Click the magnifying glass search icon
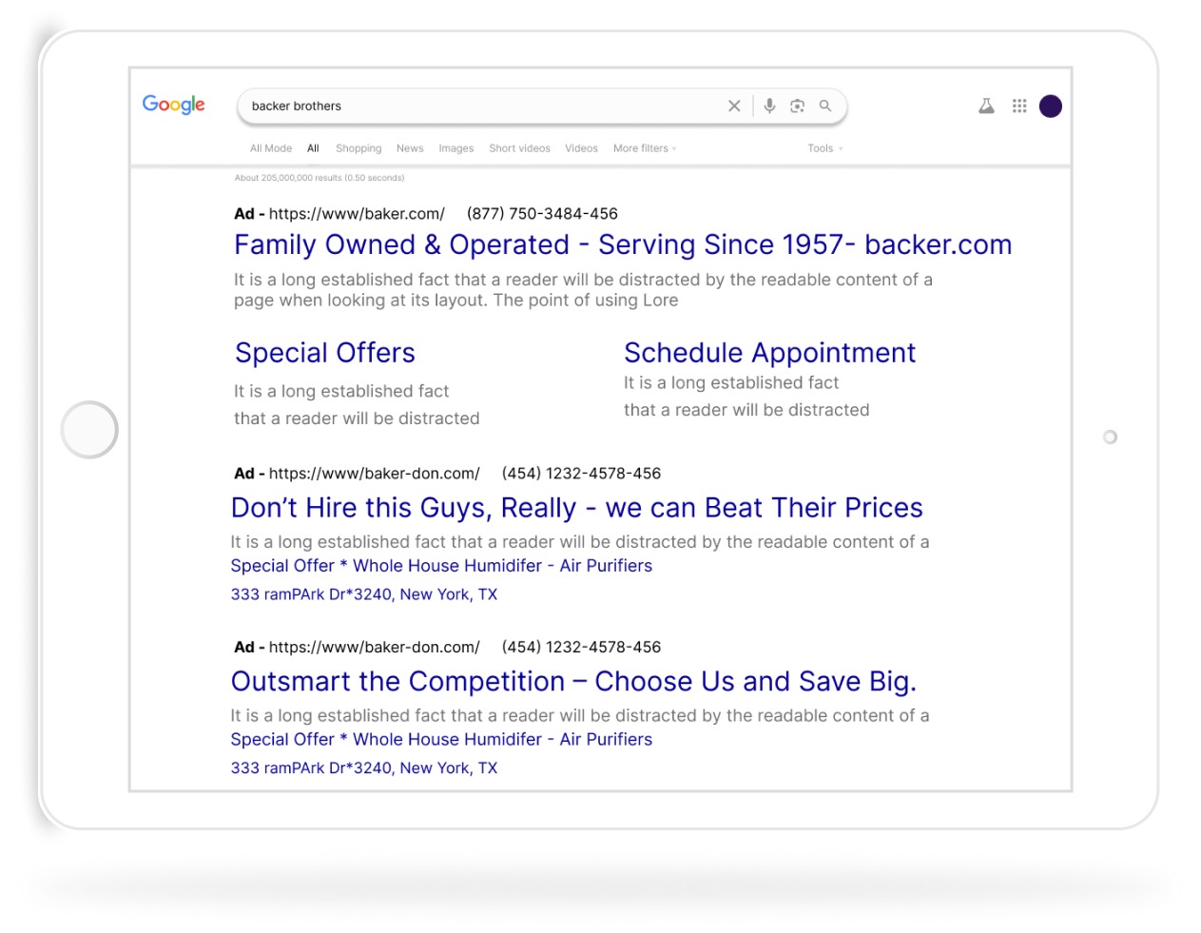1201x933 pixels. pyautogui.click(x=825, y=106)
